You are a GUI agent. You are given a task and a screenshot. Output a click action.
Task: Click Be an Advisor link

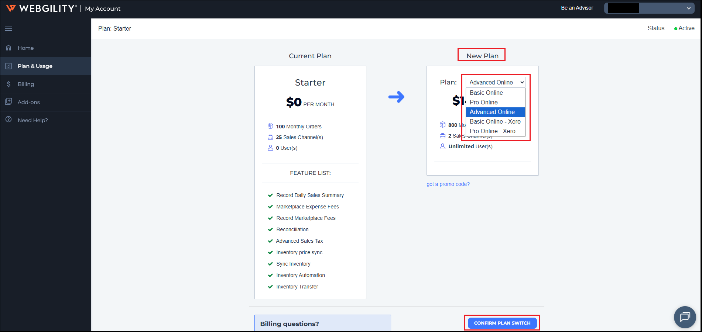tap(577, 8)
